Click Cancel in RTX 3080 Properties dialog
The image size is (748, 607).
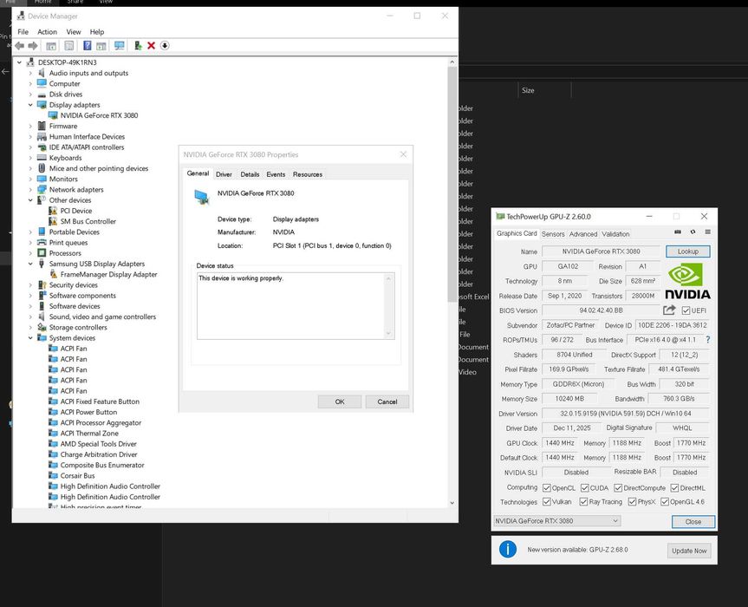[x=387, y=401]
